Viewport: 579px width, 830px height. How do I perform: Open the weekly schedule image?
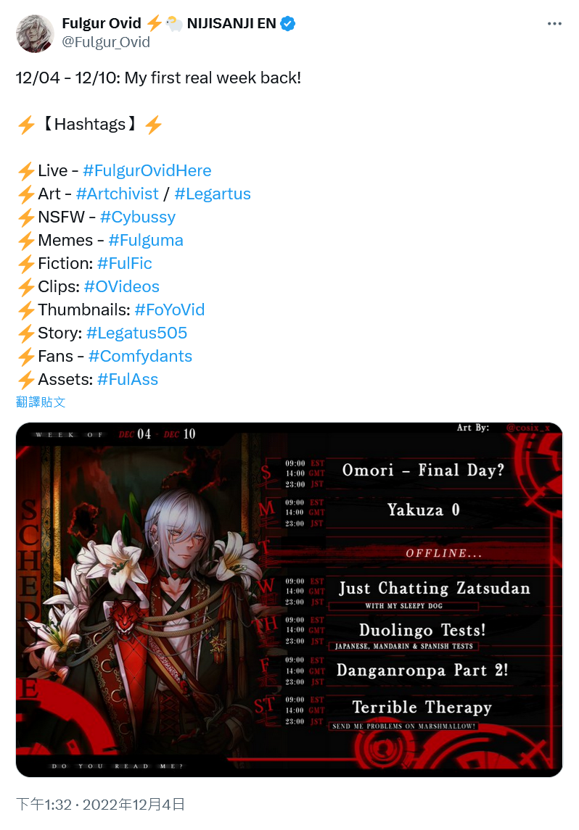[289, 599]
